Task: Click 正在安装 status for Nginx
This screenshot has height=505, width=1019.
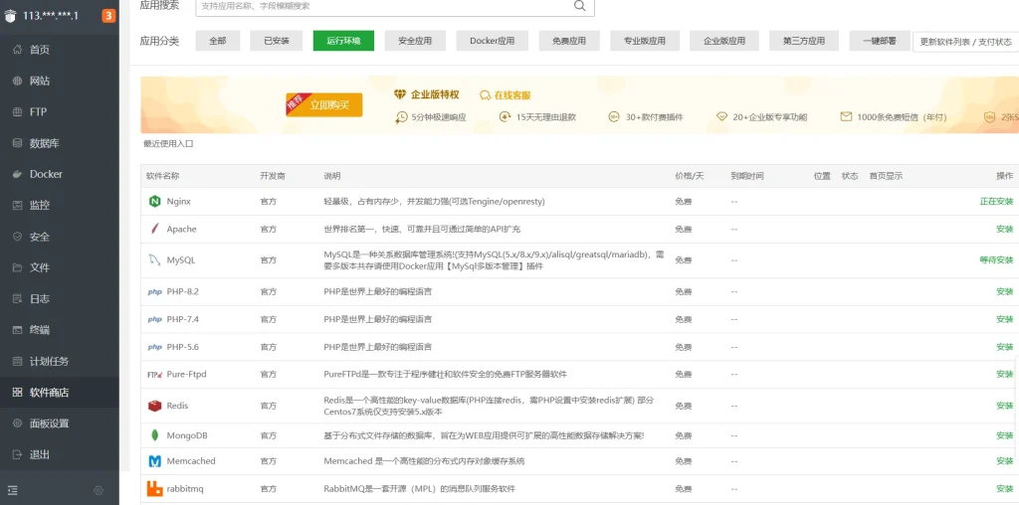Action: [996, 202]
